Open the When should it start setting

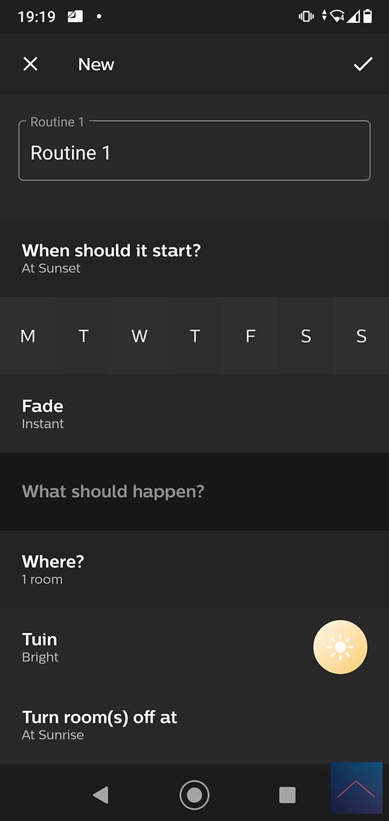pos(194,258)
